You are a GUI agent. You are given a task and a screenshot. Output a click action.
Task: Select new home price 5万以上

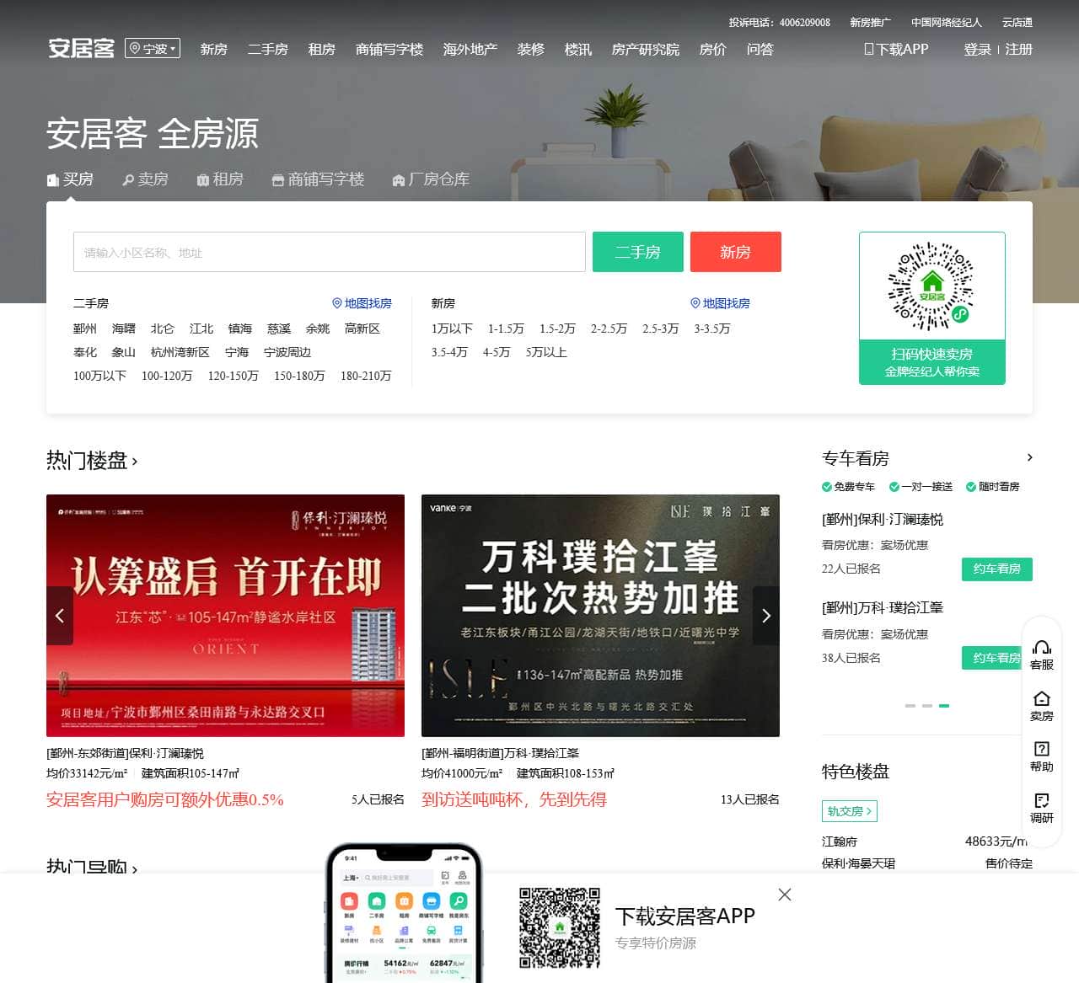(546, 352)
